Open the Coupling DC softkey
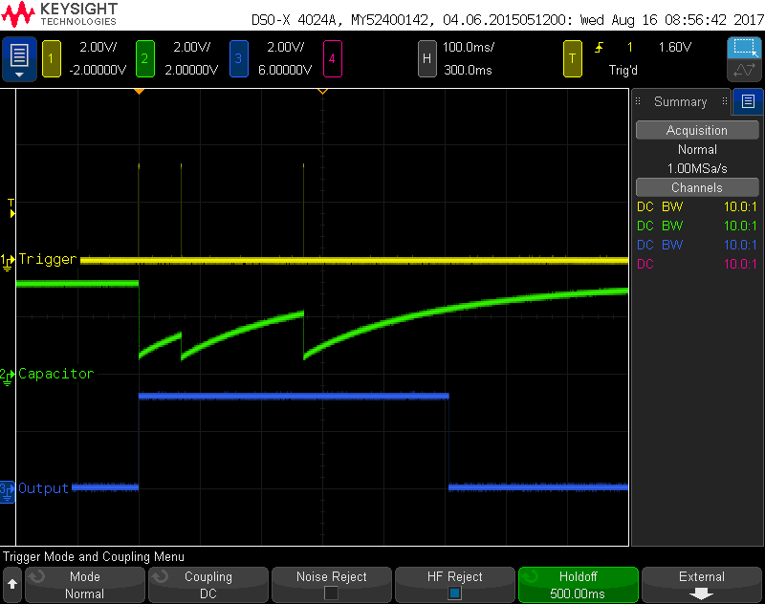 pyautogui.click(x=208, y=585)
